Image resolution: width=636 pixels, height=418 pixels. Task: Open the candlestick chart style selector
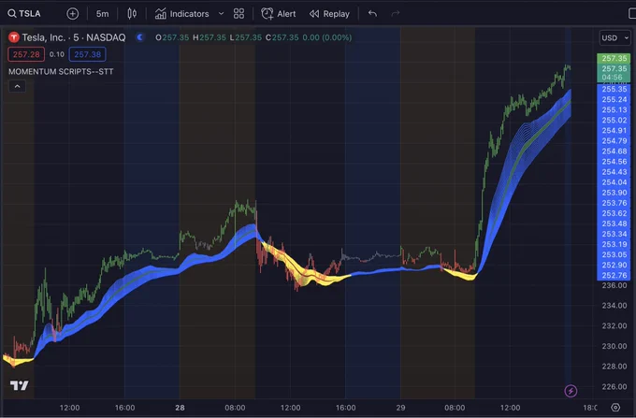pyautogui.click(x=132, y=14)
